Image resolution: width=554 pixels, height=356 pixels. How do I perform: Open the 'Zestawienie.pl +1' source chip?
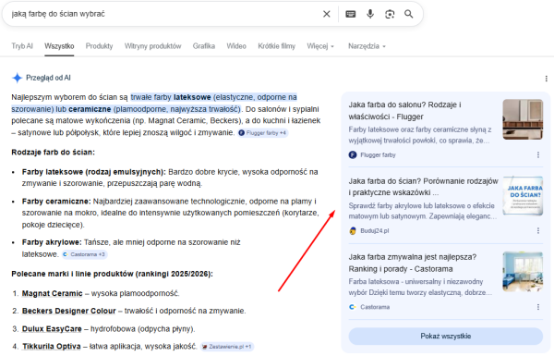pyautogui.click(x=227, y=347)
